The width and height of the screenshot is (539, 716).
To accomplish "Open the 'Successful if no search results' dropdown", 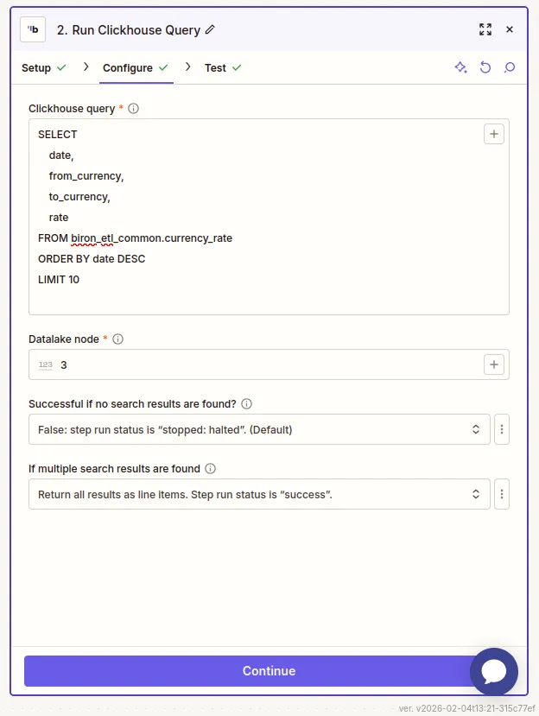I will coord(259,429).
